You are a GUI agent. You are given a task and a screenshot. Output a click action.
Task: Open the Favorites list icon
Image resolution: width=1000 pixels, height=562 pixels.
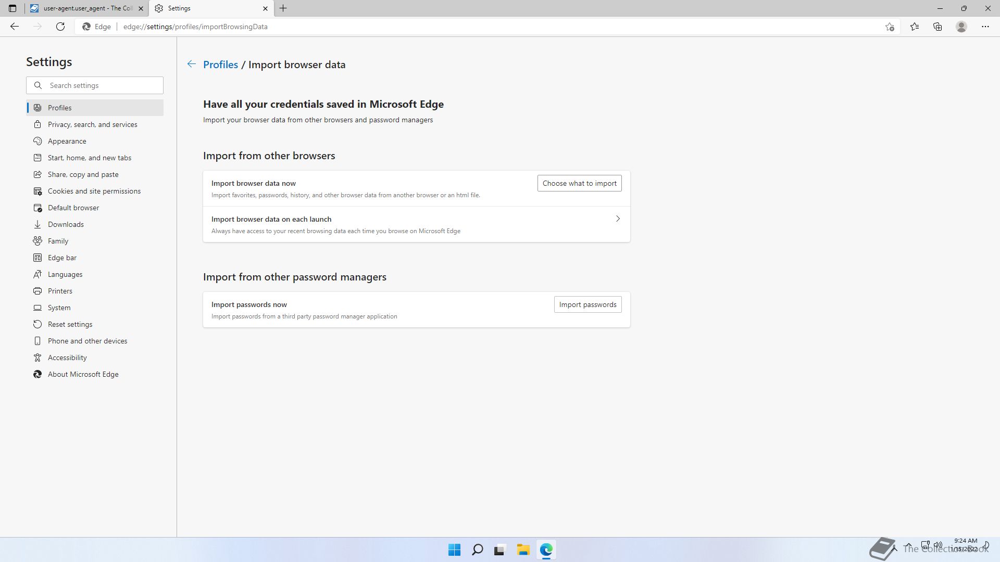click(x=915, y=27)
